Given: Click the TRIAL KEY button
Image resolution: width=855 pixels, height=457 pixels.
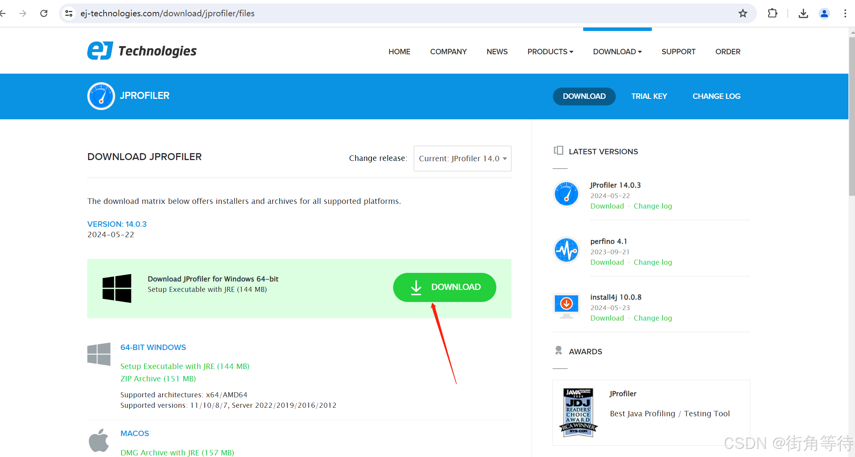Looking at the screenshot, I should [649, 96].
